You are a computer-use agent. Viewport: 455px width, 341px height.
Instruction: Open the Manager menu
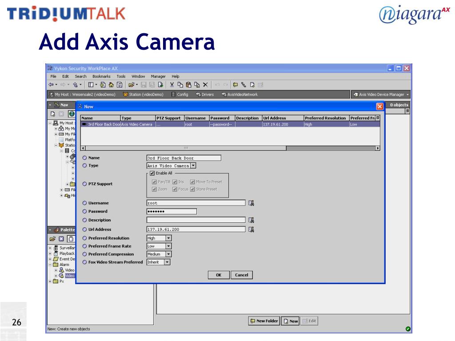158,76
